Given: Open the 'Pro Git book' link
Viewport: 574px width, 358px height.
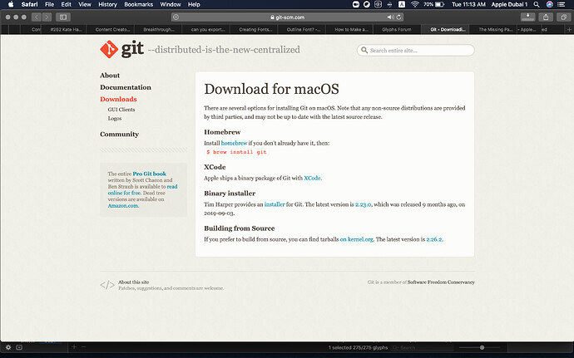Looking at the screenshot, I should coord(150,174).
